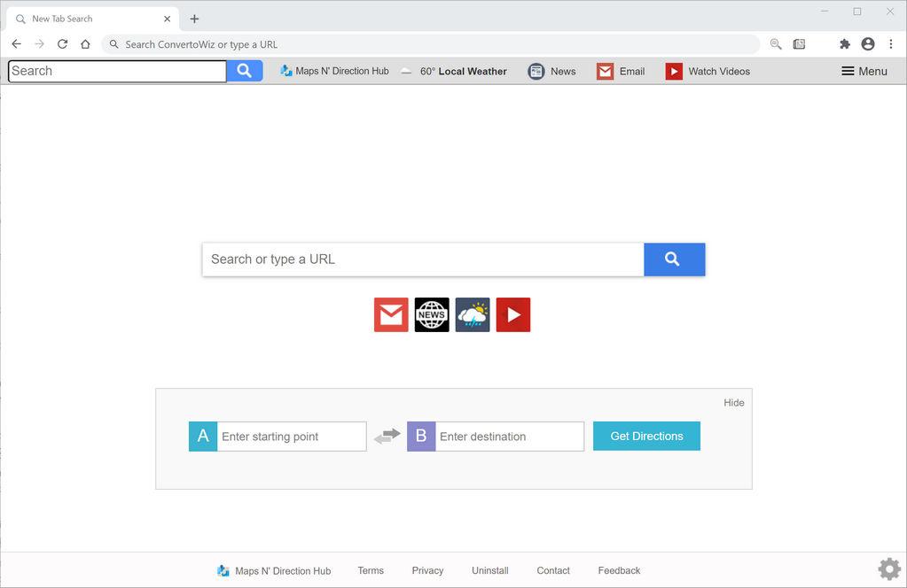Open the Privacy page from the footer

(427, 570)
